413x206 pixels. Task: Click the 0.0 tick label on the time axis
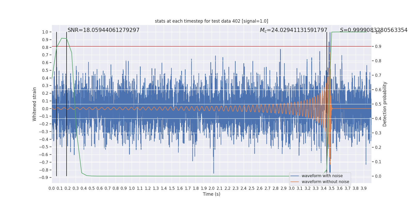(x=52, y=188)
